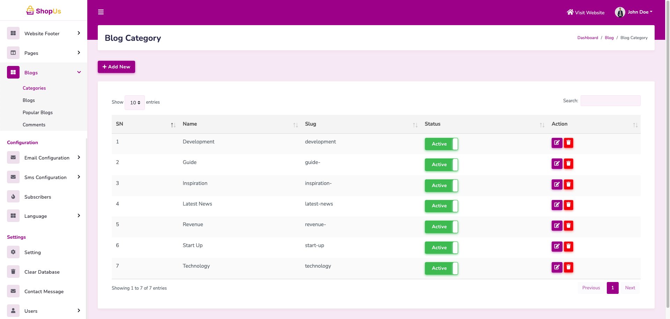Delete the Revenue category

[x=568, y=225]
